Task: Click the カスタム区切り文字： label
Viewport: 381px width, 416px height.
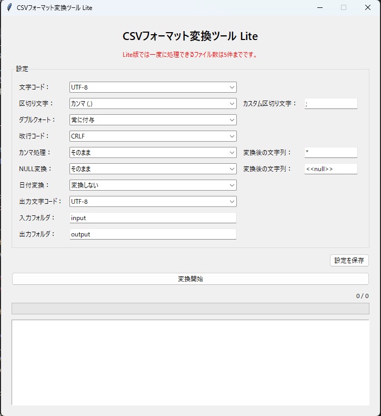Action: (x=269, y=103)
